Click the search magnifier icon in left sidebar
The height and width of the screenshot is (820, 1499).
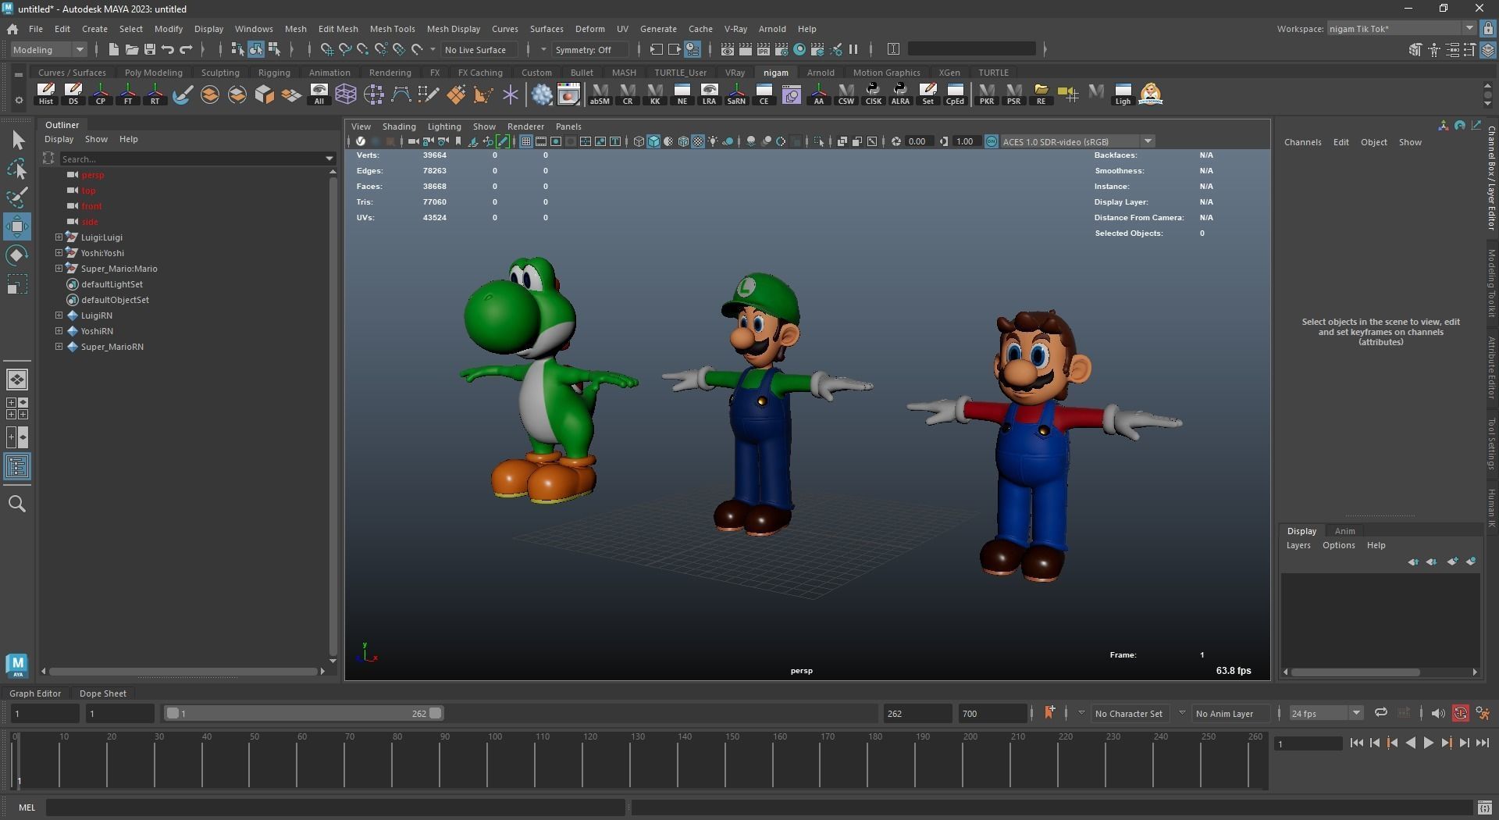coord(17,504)
